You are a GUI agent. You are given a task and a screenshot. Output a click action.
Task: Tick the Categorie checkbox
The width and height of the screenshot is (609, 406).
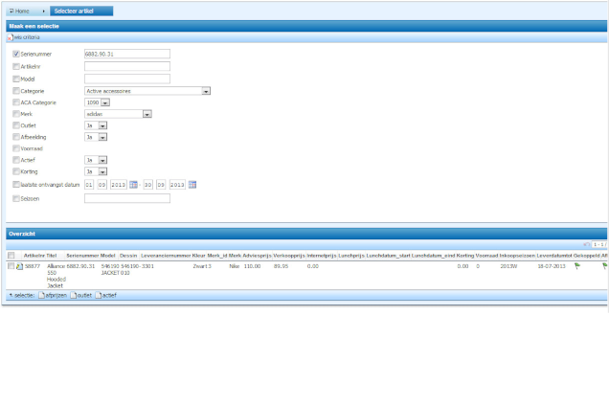point(16,91)
